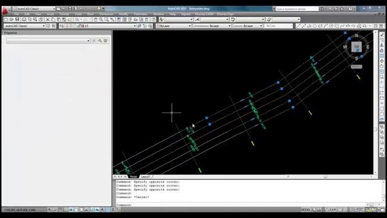The height and width of the screenshot is (218, 387).
Task: Click the layer L1 color swatch
Action: point(83,25)
